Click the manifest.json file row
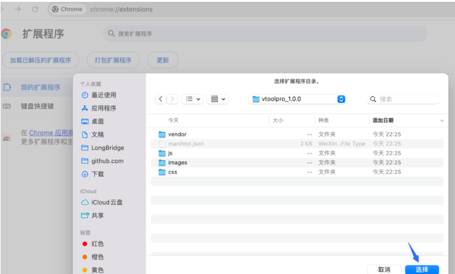This screenshot has height=274, width=455. point(297,144)
